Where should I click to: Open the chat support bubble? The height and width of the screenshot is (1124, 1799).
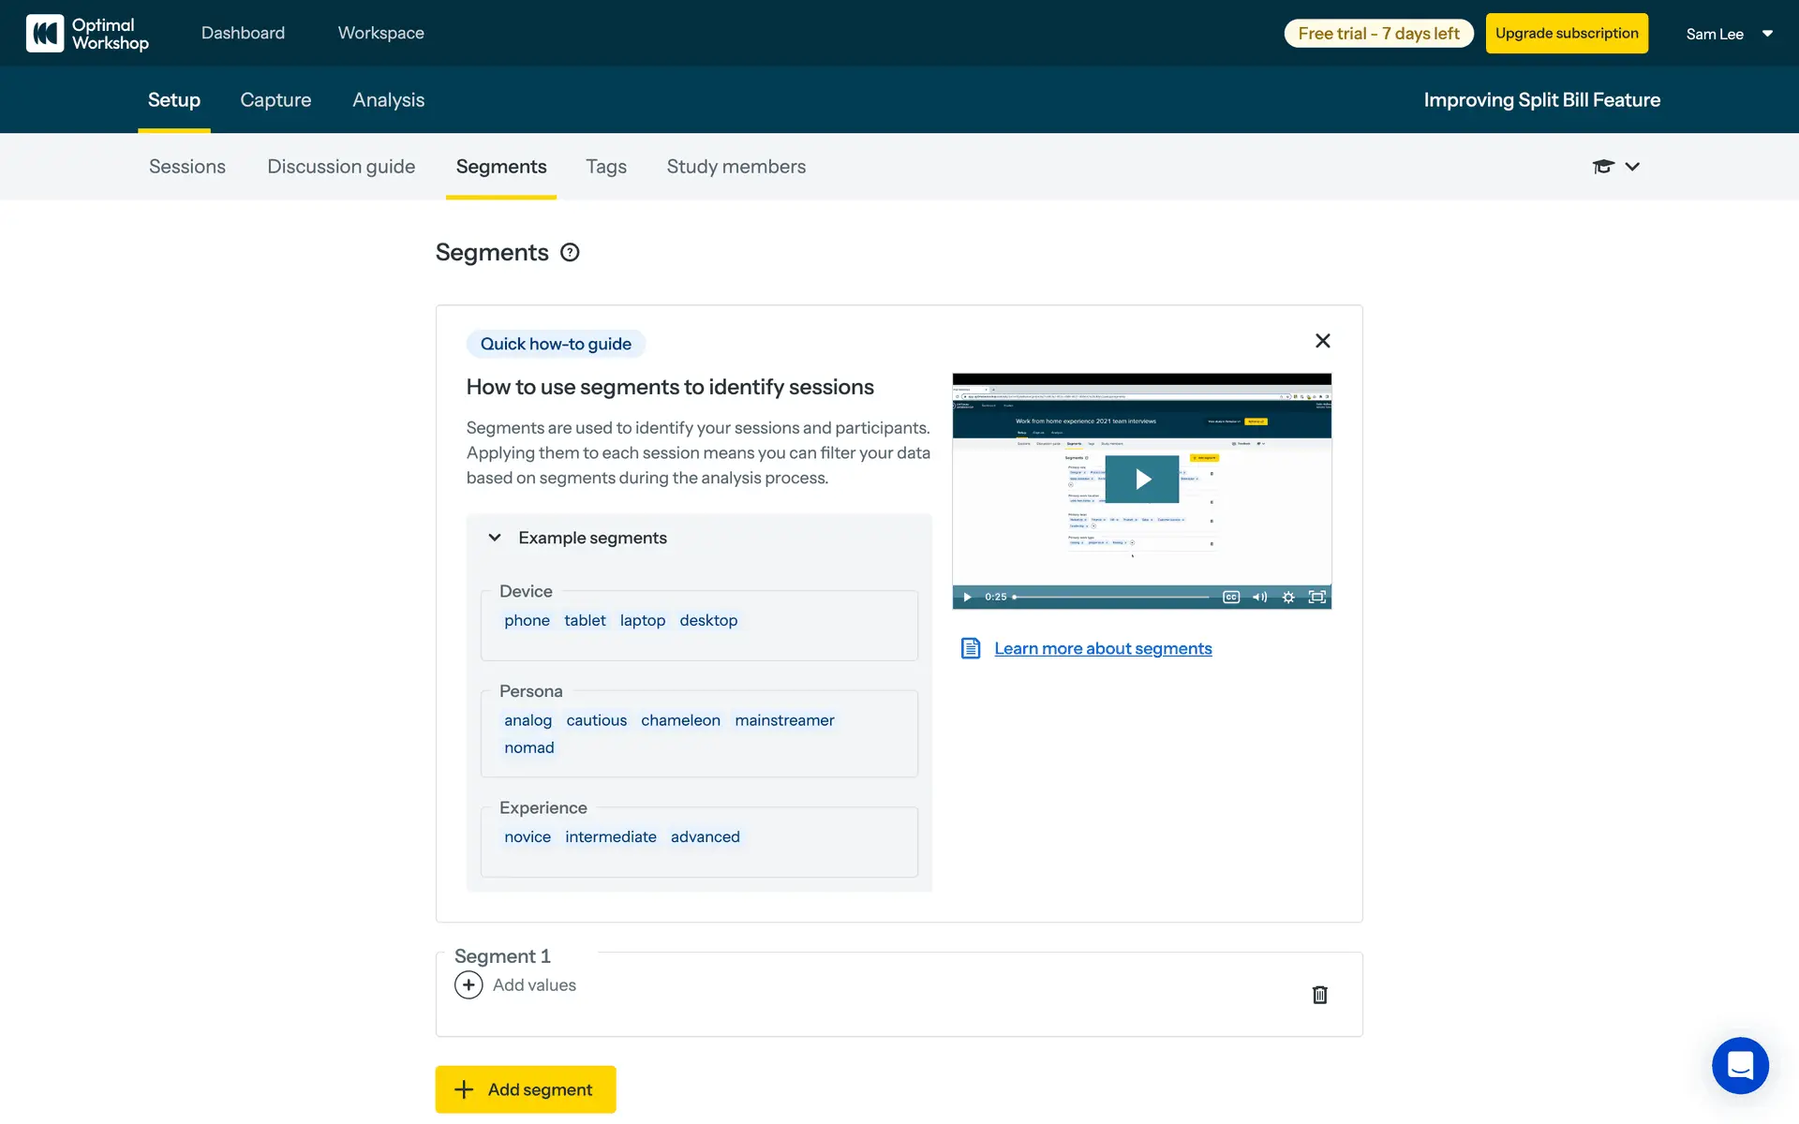pyautogui.click(x=1740, y=1066)
